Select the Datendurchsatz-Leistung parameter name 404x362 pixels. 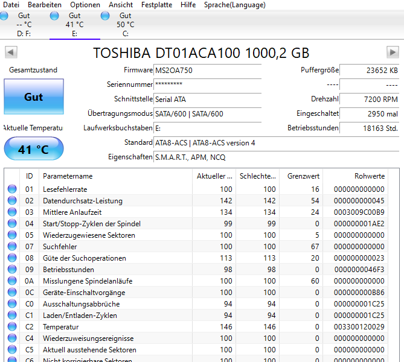(x=83, y=201)
